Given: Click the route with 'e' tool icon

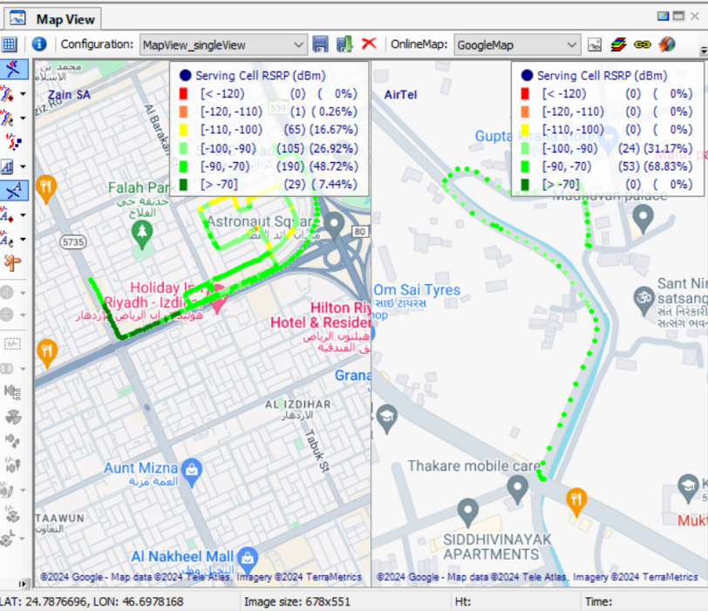Looking at the screenshot, I should click(8, 119).
